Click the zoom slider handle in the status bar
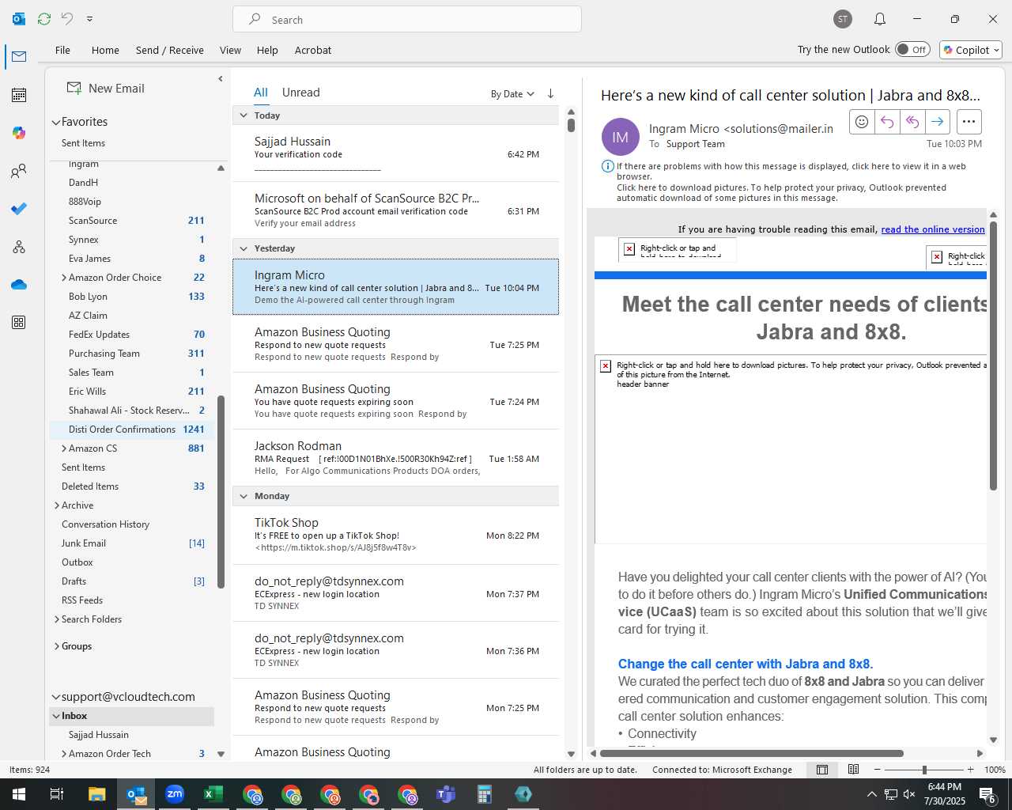The width and height of the screenshot is (1012, 810). [x=924, y=770]
